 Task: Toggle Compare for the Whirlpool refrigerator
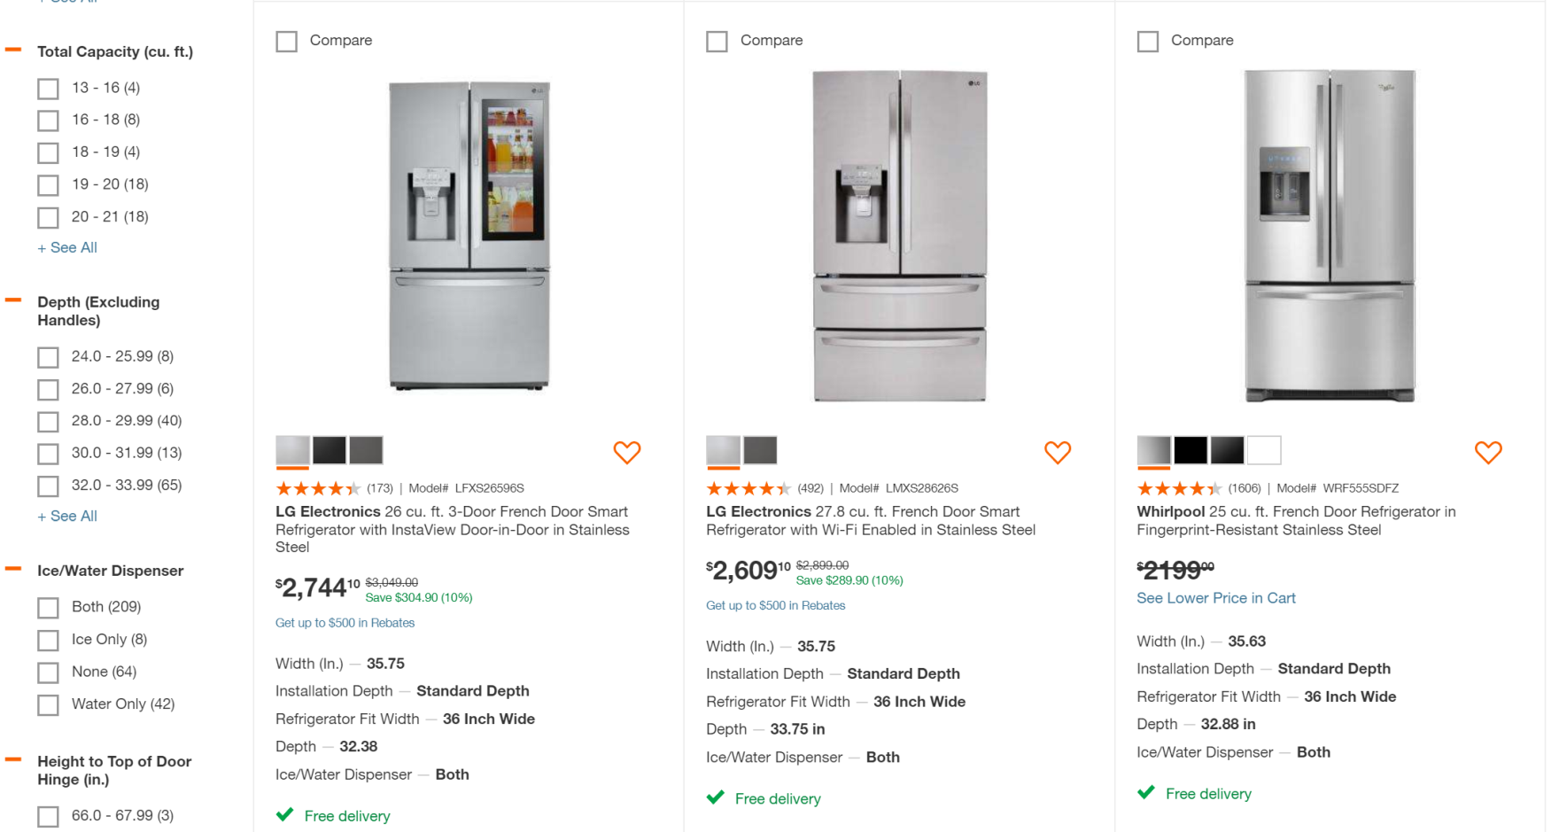[1148, 42]
